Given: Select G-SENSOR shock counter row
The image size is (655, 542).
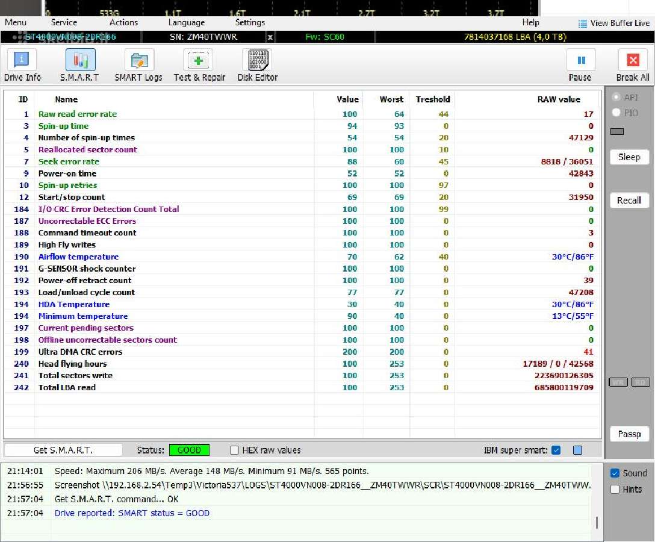Looking at the screenshot, I should 302,269.
